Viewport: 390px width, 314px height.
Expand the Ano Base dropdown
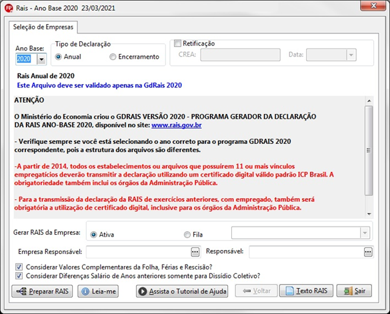point(41,59)
